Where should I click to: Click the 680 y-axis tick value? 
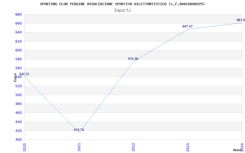click(x=18, y=14)
